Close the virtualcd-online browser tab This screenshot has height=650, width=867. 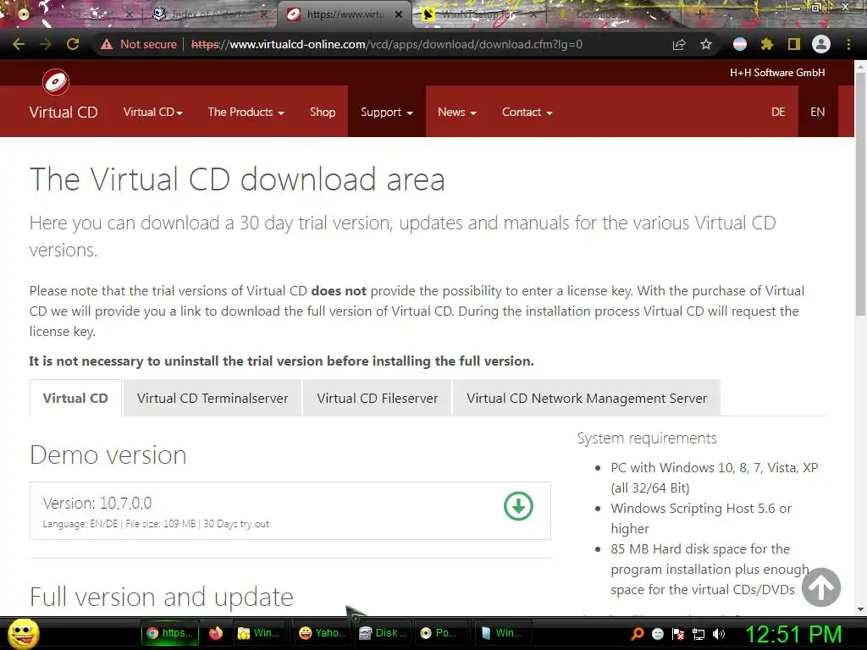point(399,14)
